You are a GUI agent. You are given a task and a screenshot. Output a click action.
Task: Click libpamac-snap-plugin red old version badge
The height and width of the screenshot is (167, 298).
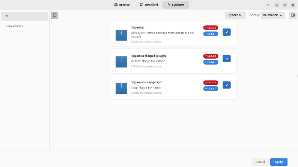[210, 82]
